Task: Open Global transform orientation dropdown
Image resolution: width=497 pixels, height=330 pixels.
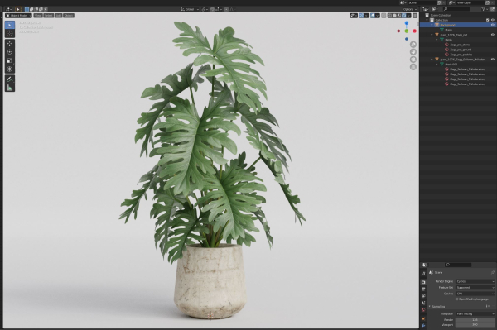Action: click(x=190, y=9)
